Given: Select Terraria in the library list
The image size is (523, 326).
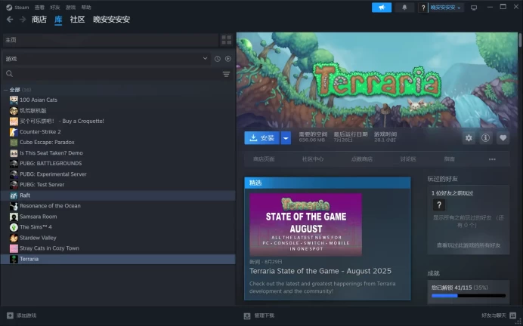Looking at the screenshot, I should coord(119,259).
